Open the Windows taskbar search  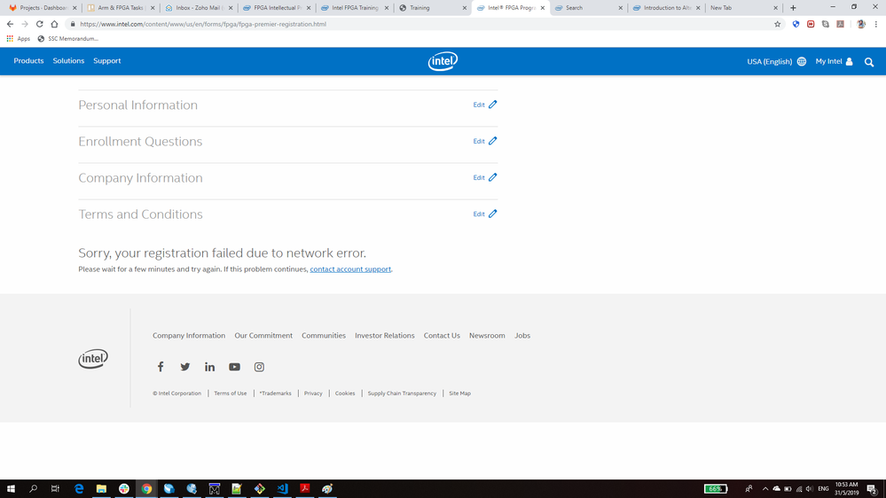[x=34, y=489]
